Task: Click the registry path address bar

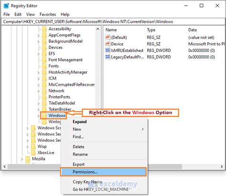Action: 113,22
